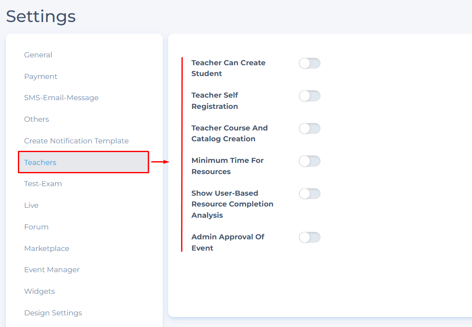Screen dimensions: 472x327
Task: Open Marketplace settings
Action: (47, 248)
